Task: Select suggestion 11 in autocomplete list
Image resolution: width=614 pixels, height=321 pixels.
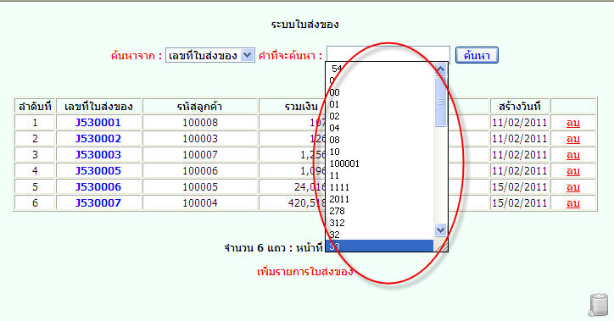Action: click(x=380, y=175)
